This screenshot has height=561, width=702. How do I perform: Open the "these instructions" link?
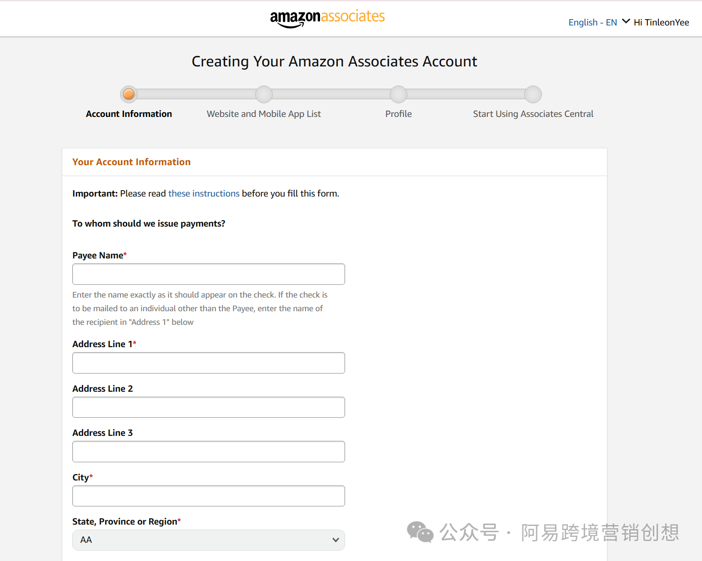pos(204,193)
